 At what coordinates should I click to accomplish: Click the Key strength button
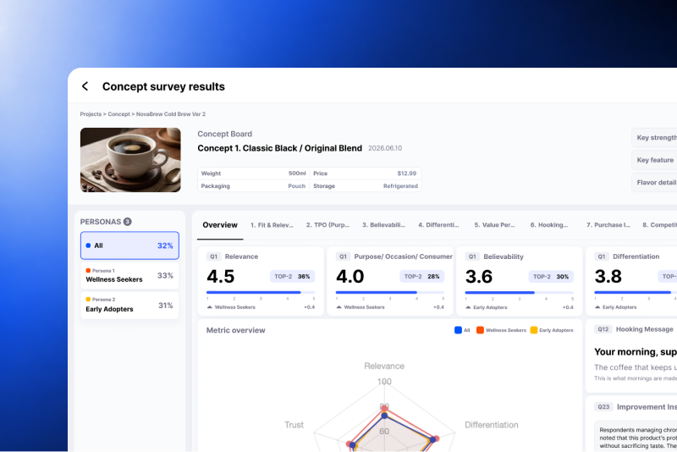654,137
